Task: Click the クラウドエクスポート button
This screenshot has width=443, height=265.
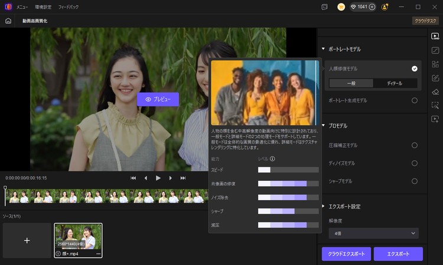Action: [x=346, y=254]
